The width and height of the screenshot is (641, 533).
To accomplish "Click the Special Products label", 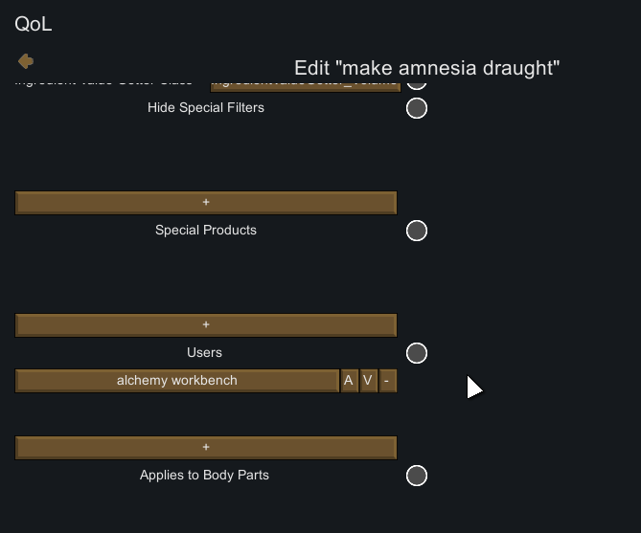I will point(206,231).
